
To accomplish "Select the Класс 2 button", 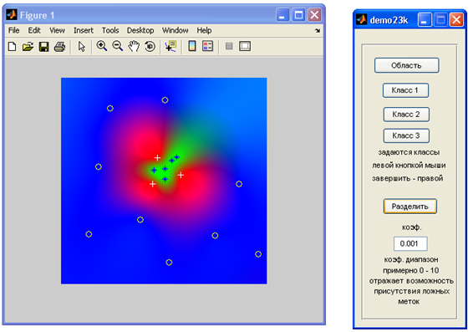I will click(x=406, y=115).
